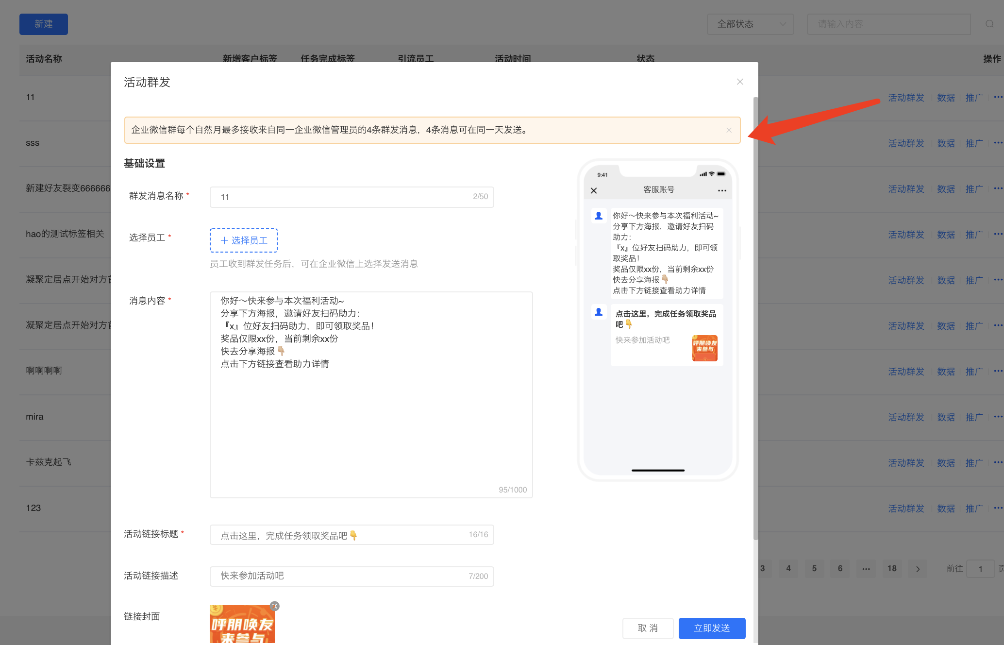1004x645 pixels.
Task: Click the dialog vertical scrollbar
Action: 755,318
